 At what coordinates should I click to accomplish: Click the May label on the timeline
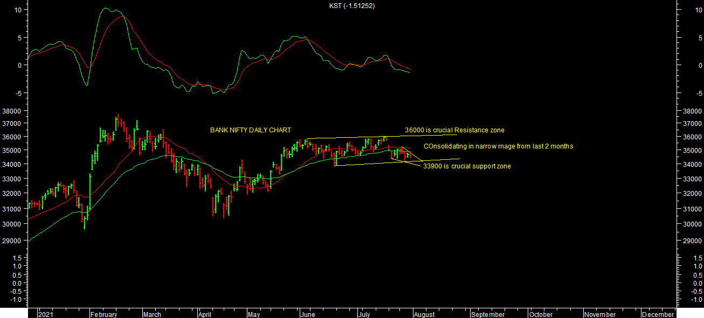point(253,314)
